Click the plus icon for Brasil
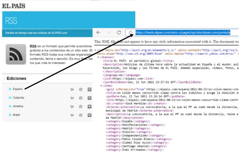The width and height of the screenshot is (239, 152). coord(89,115)
